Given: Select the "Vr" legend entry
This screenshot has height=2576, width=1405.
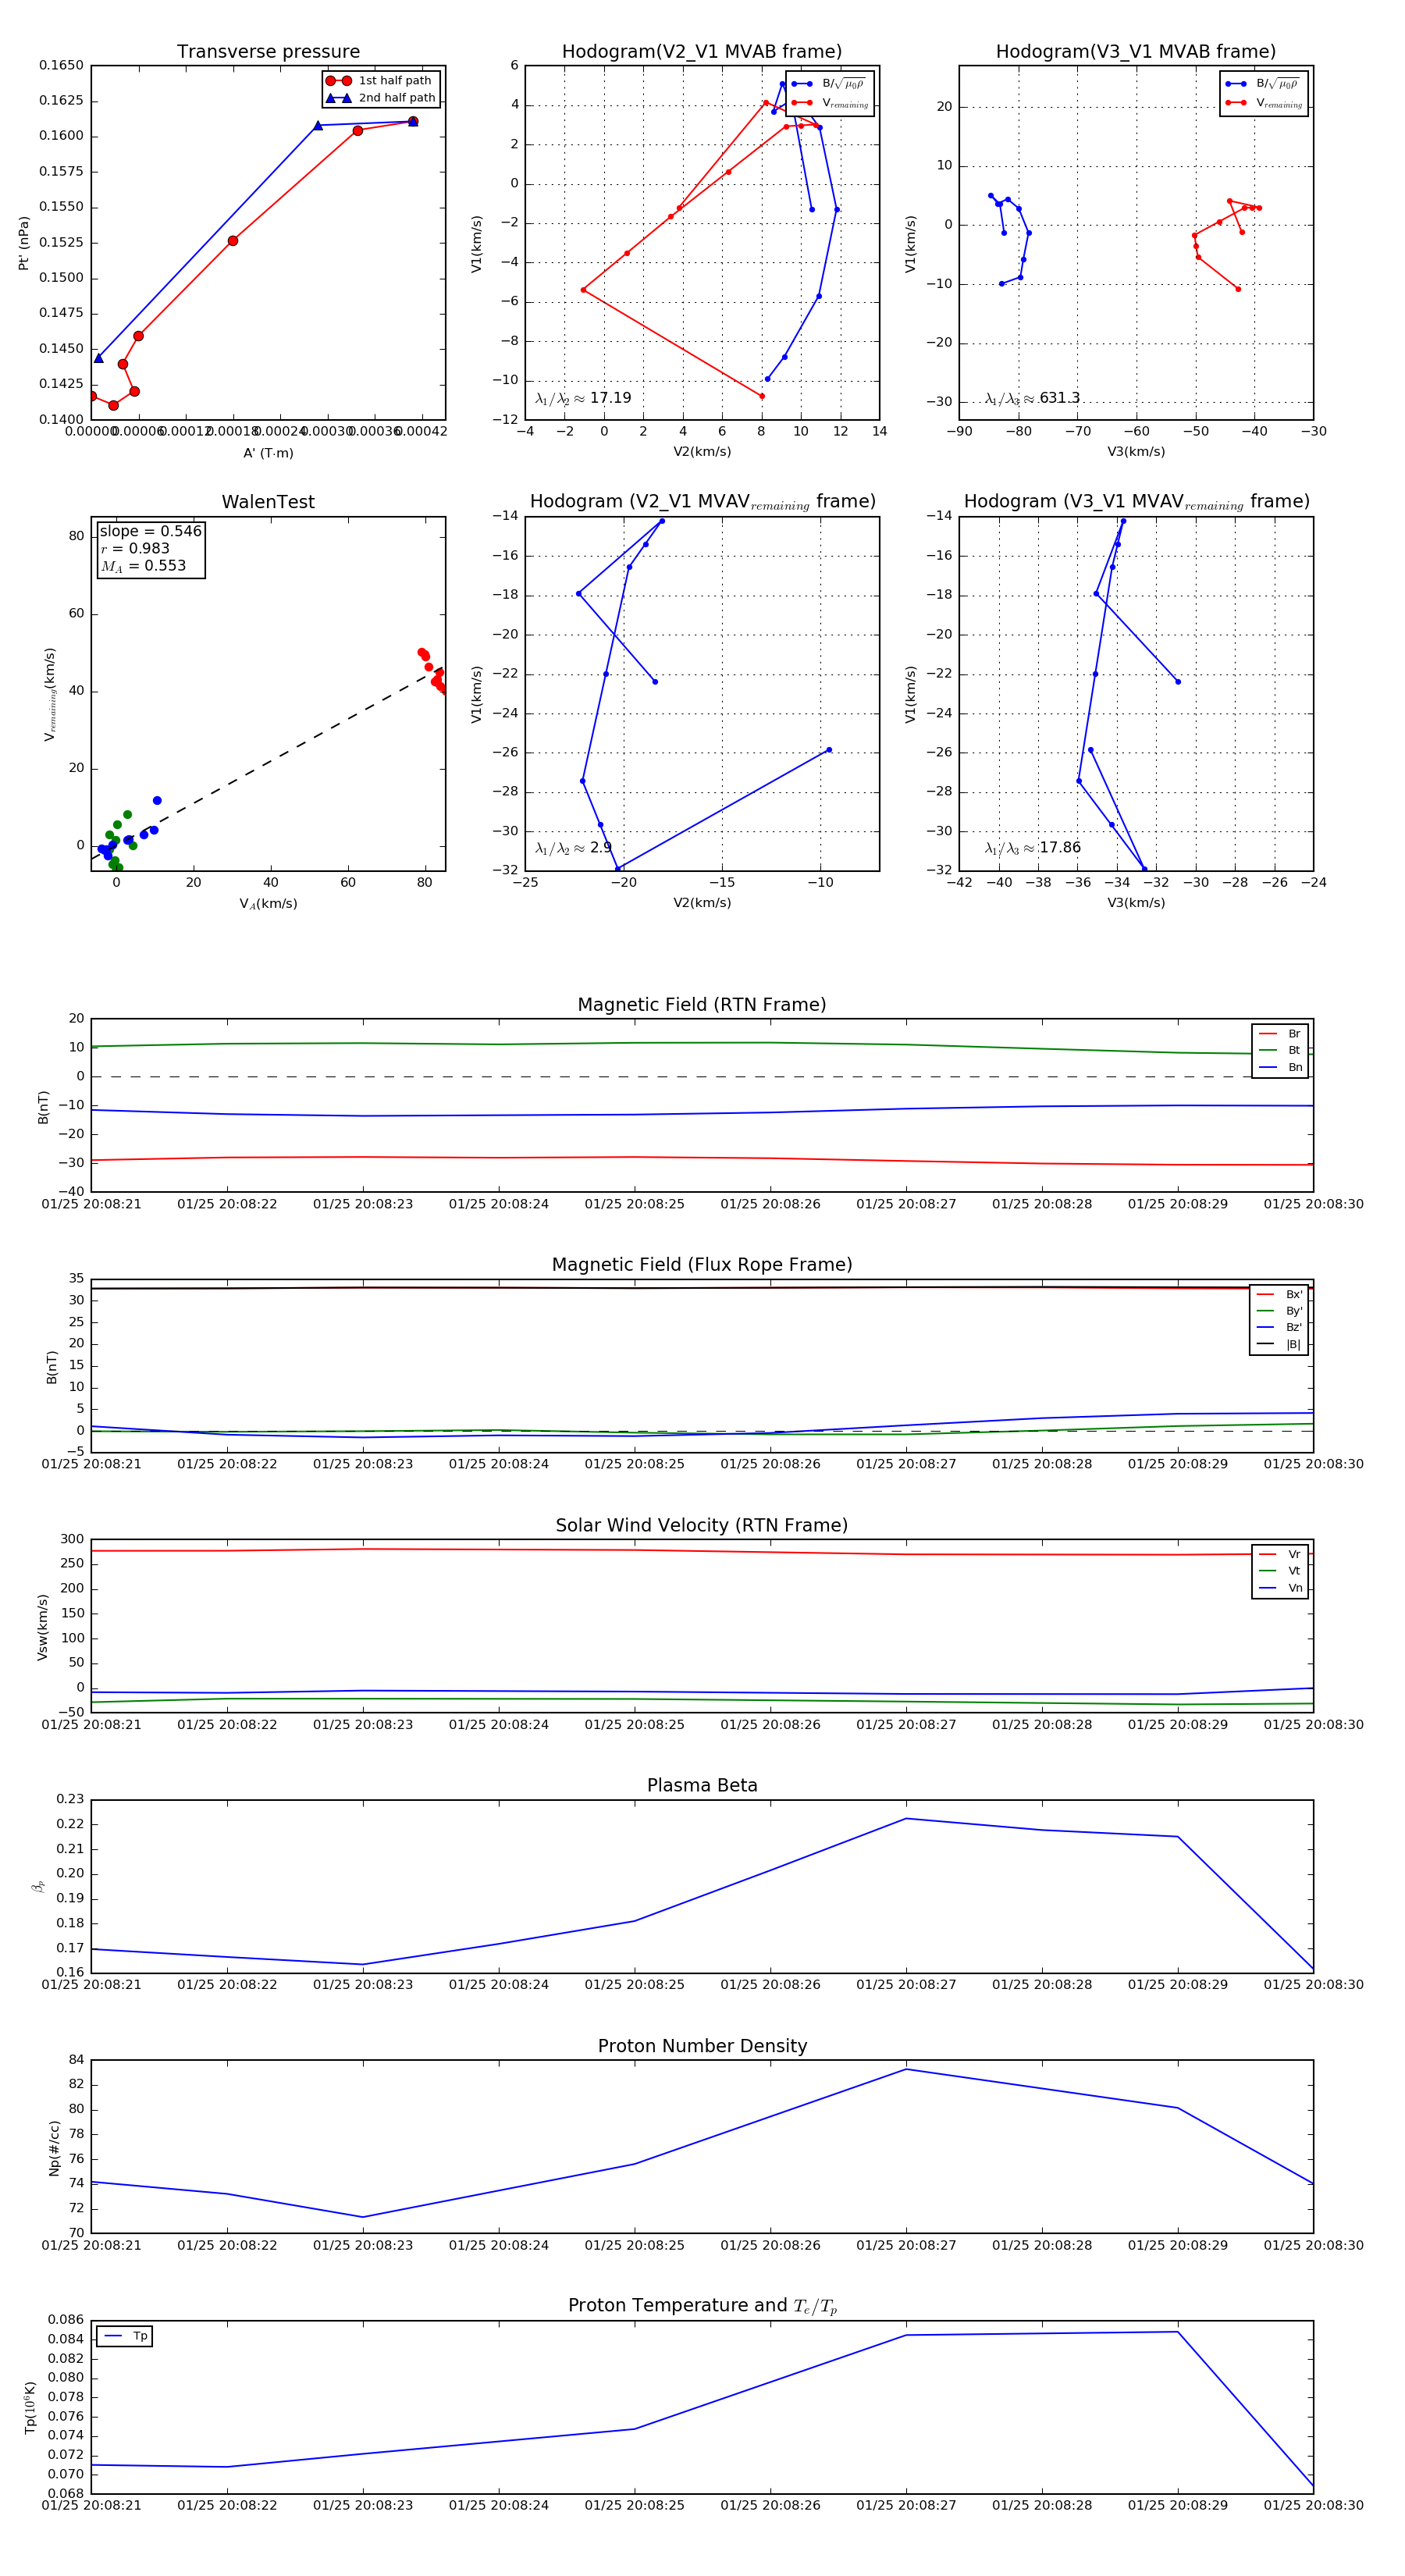Looking at the screenshot, I should tap(1280, 1554).
